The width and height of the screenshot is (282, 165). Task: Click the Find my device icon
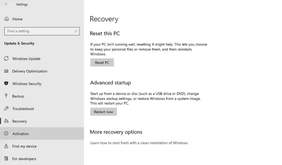tap(6, 146)
